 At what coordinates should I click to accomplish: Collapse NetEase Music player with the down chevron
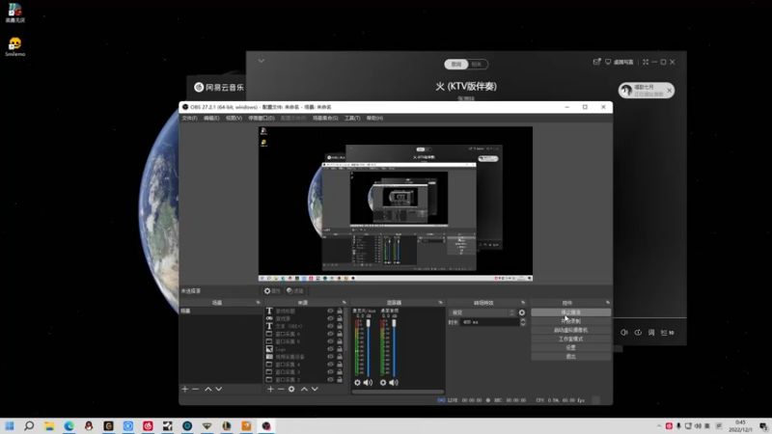262,61
